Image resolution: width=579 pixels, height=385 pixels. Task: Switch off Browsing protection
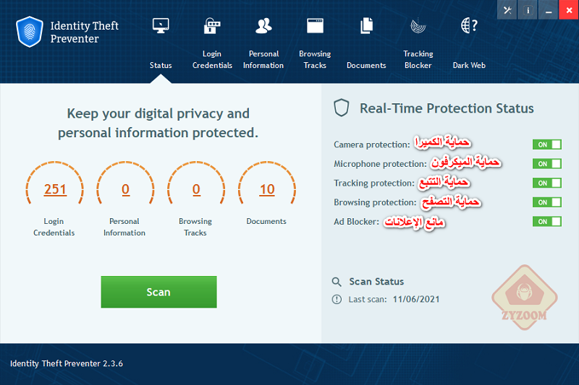tap(547, 202)
